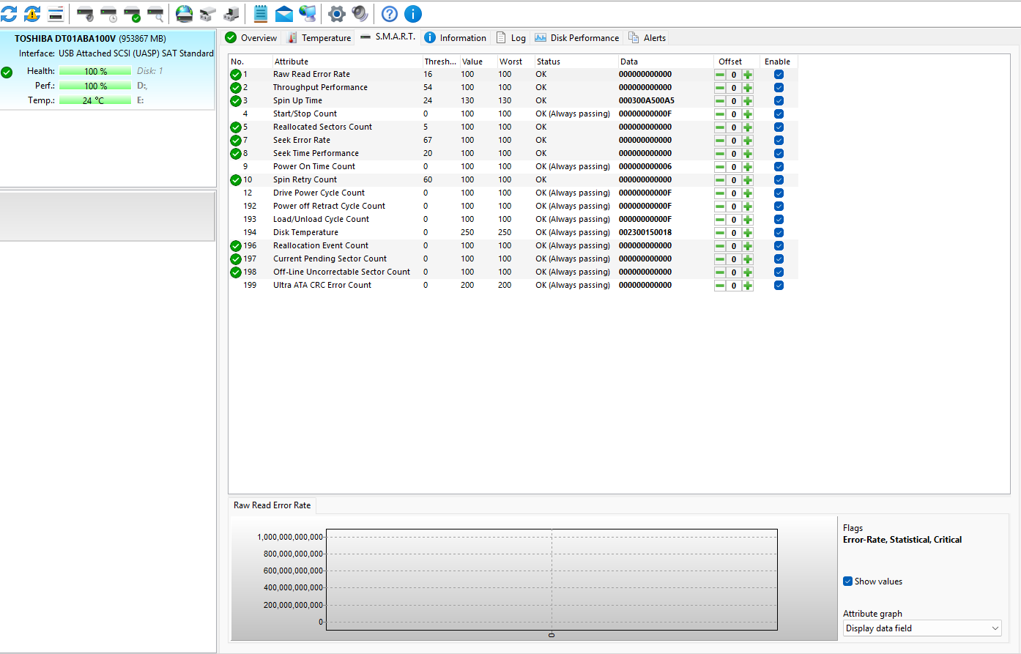1021x654 pixels.
Task: Open the Attribute graph 'Display data field' dropdown
Action: coord(922,628)
